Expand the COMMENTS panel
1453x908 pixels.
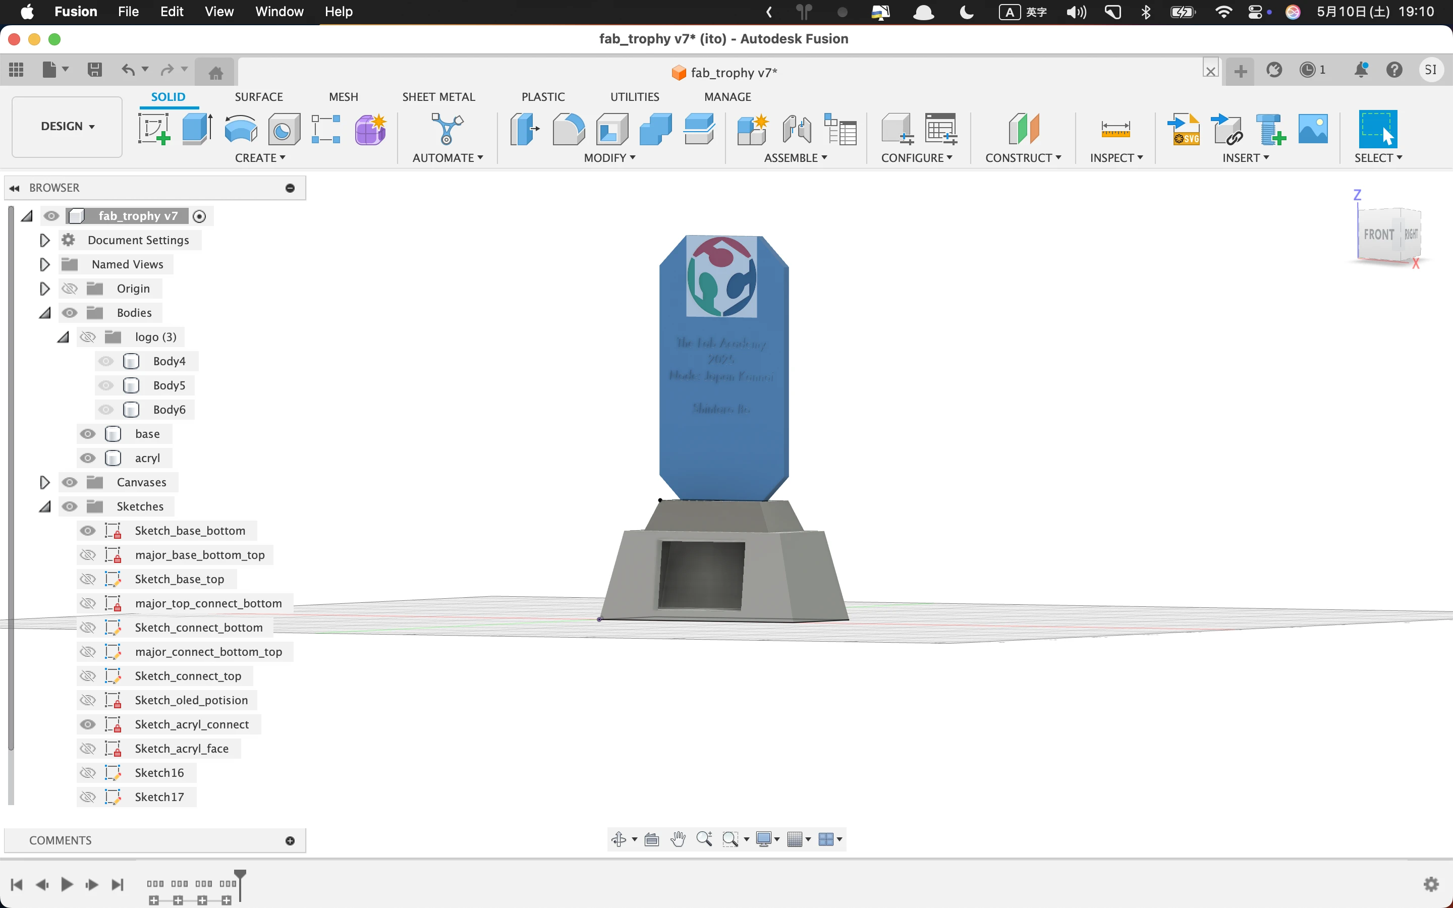(x=290, y=841)
